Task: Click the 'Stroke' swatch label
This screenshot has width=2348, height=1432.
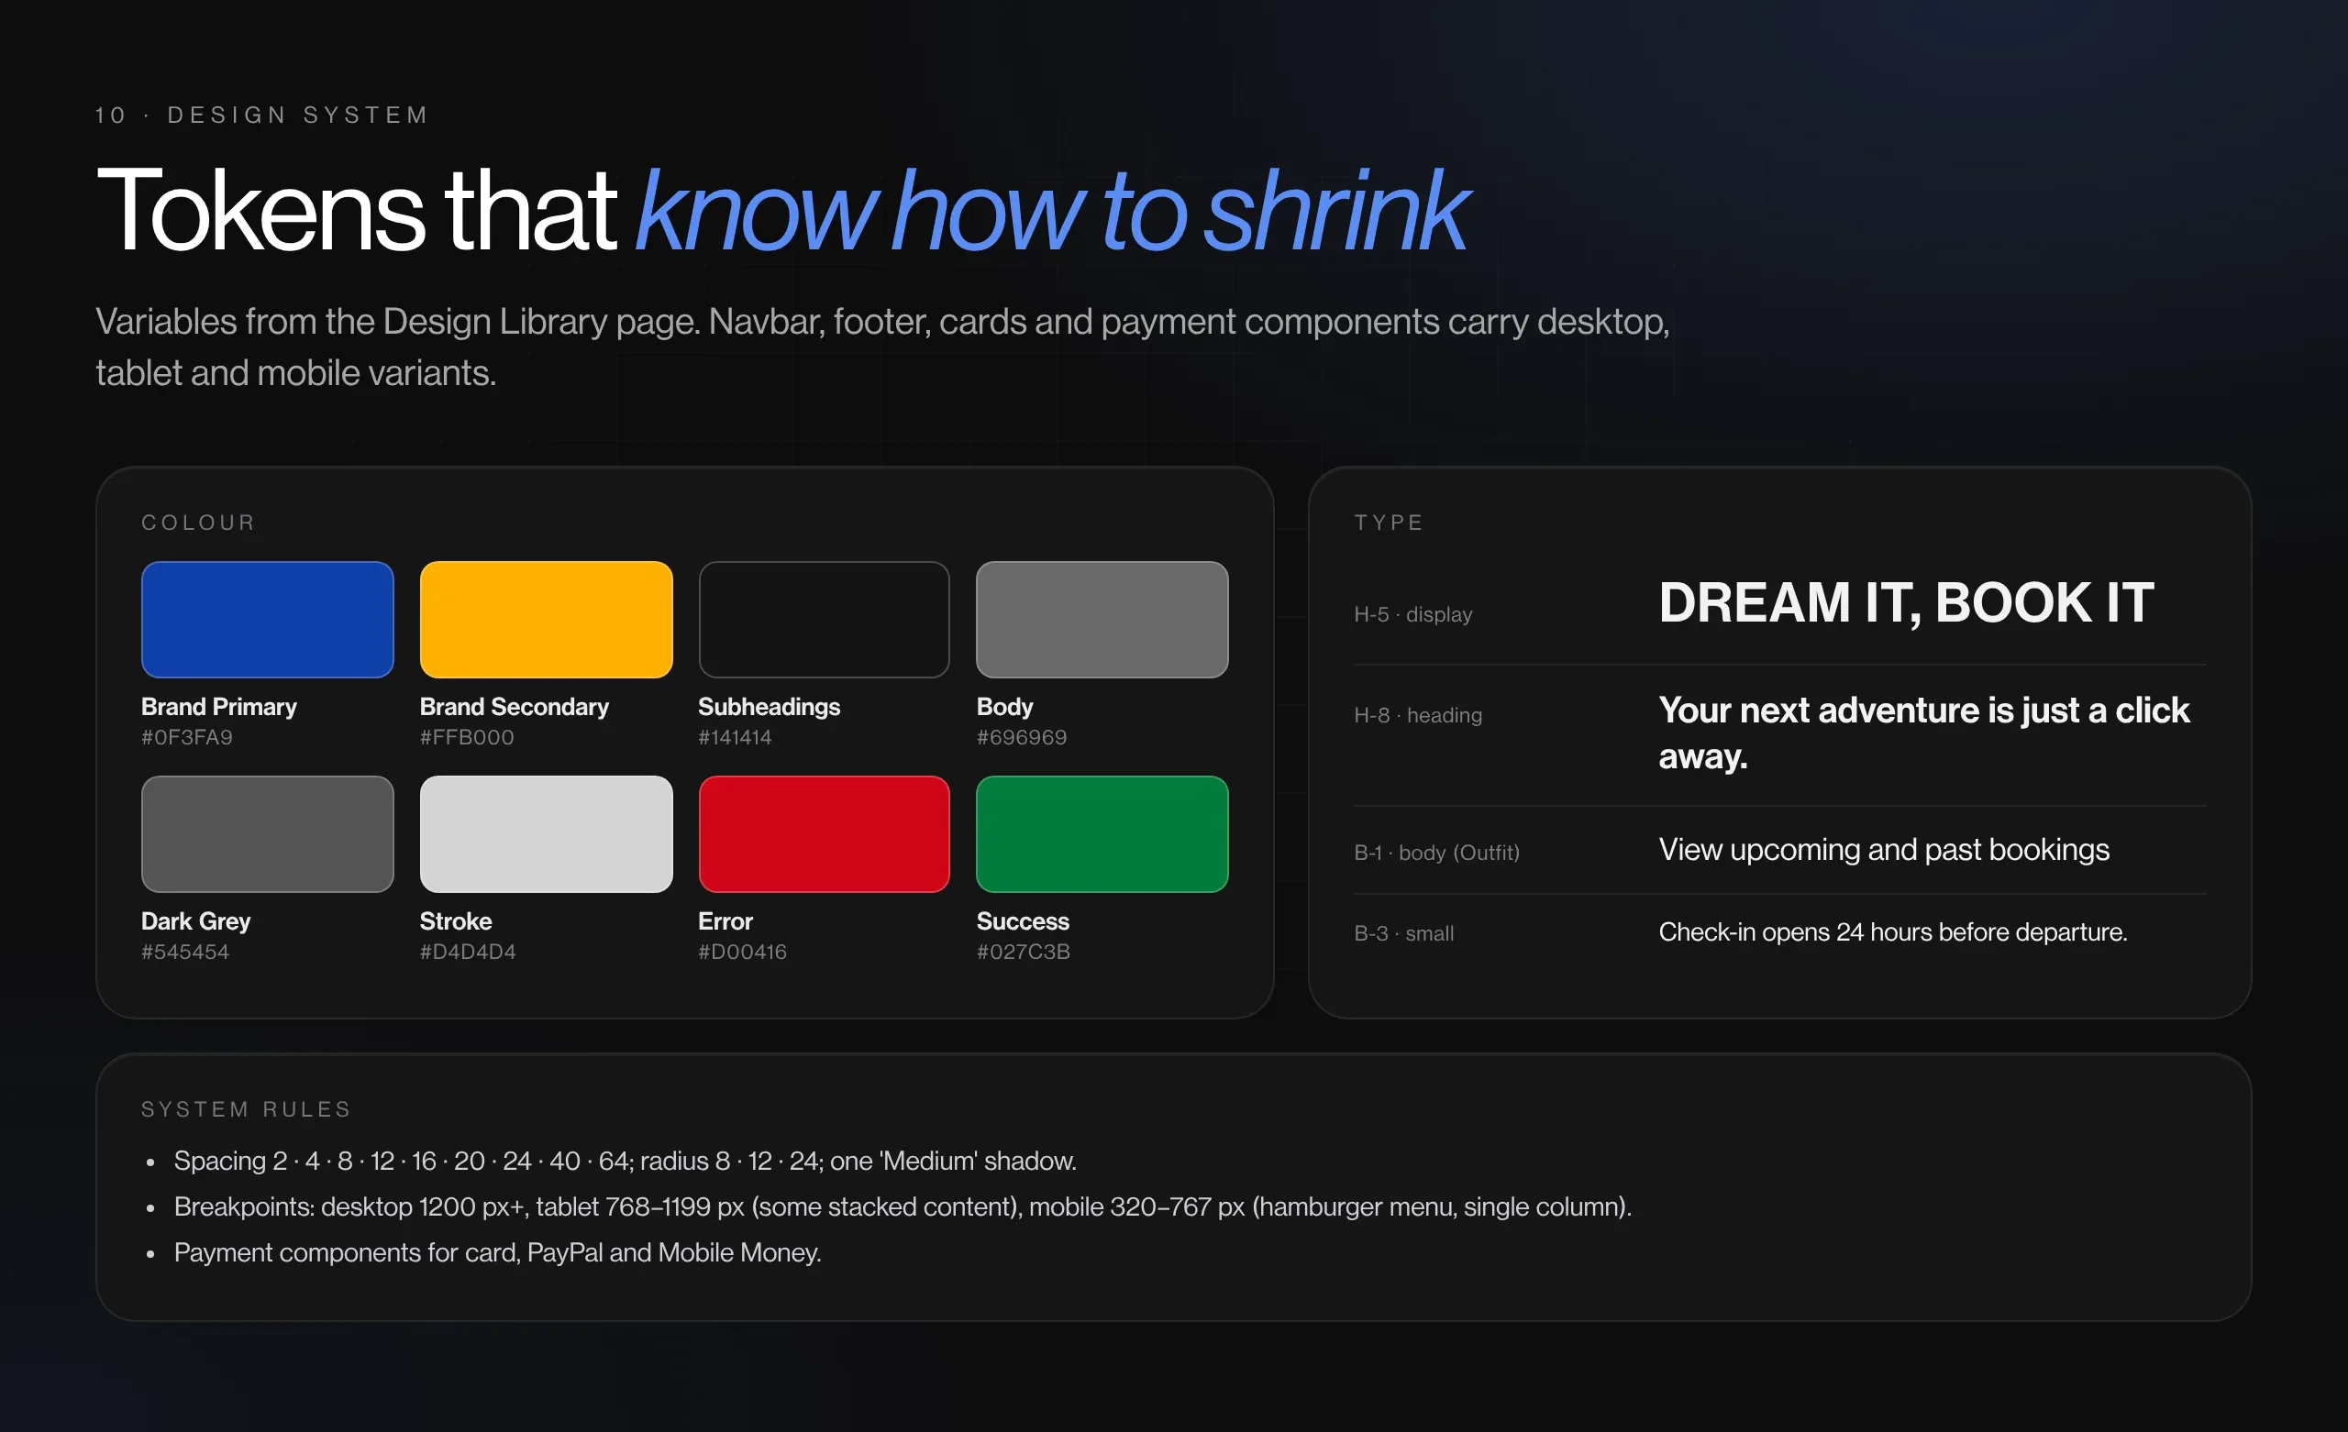Action: pyautogui.click(x=456, y=921)
